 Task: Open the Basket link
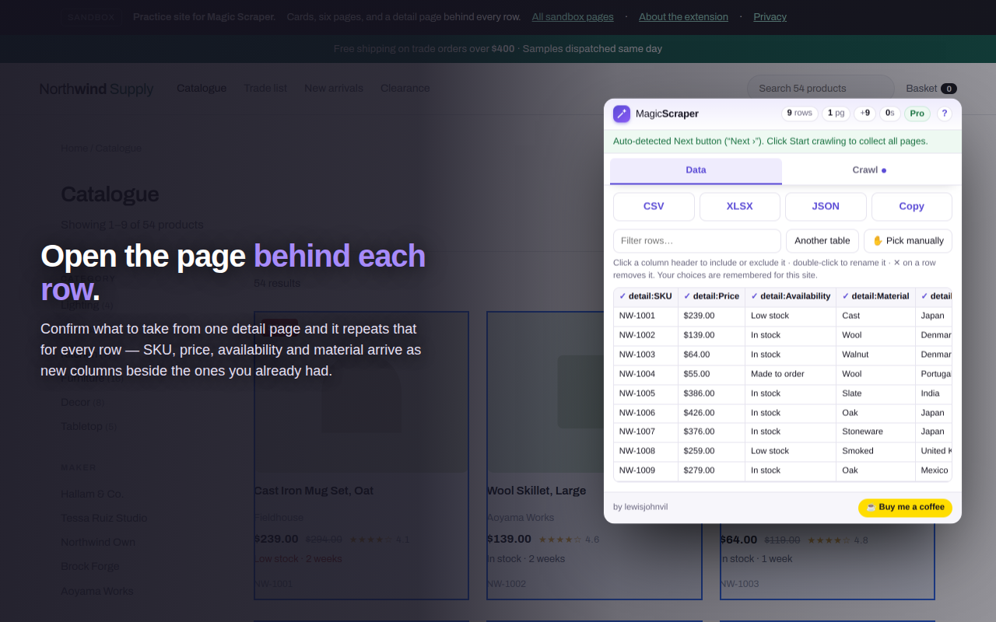tap(931, 89)
